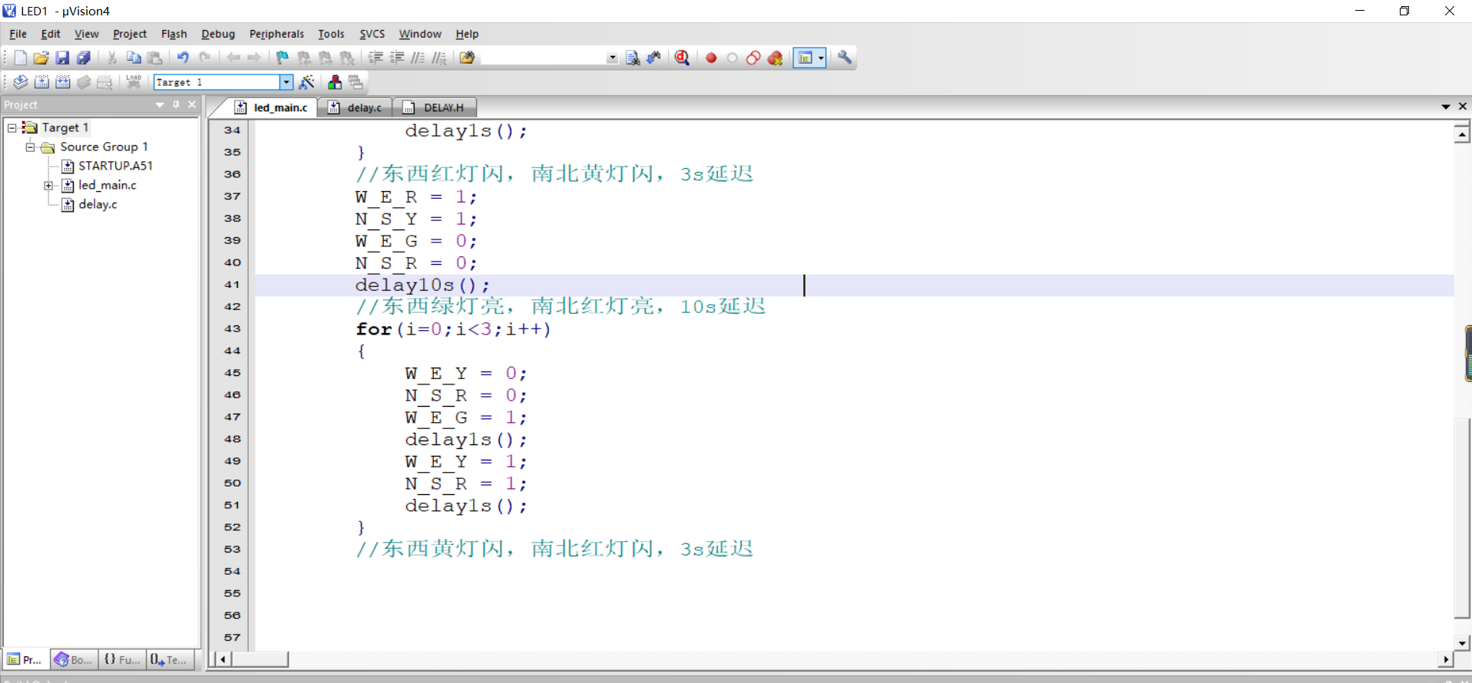Click the horizontal scrollbar right arrow

(1446, 659)
